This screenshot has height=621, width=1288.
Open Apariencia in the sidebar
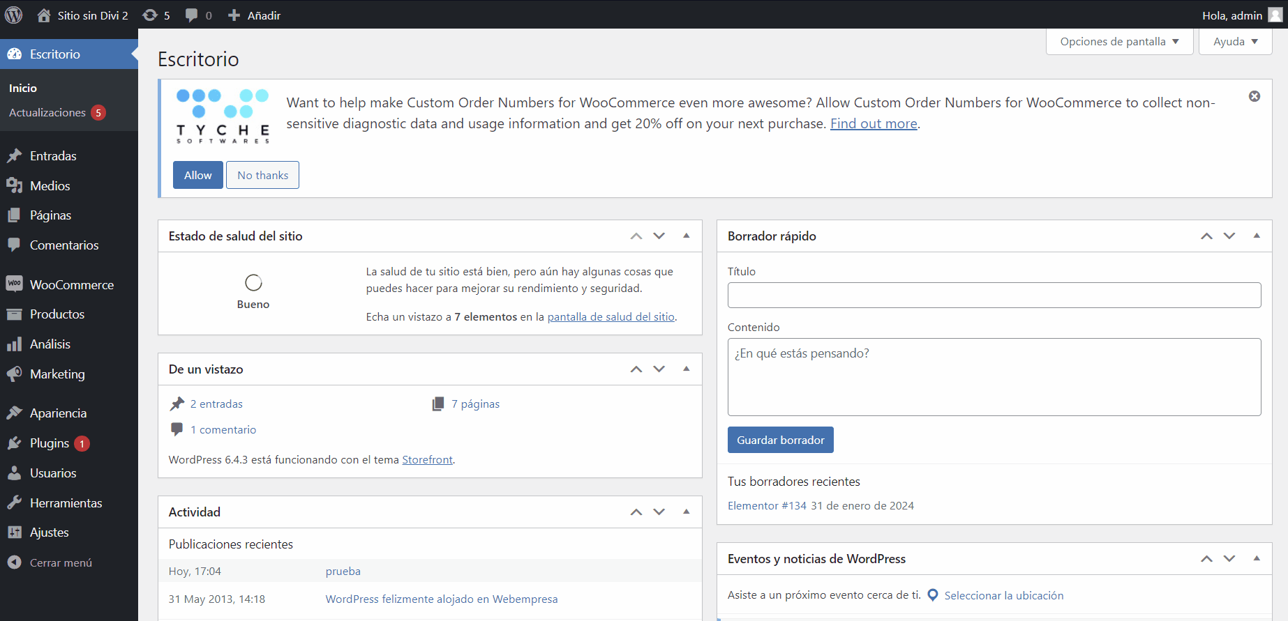click(58, 413)
